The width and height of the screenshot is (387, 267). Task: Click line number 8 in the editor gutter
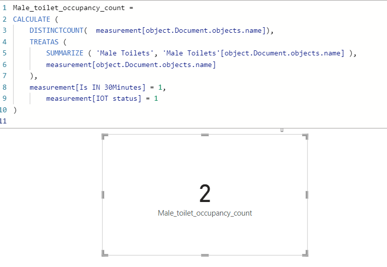coord(5,87)
